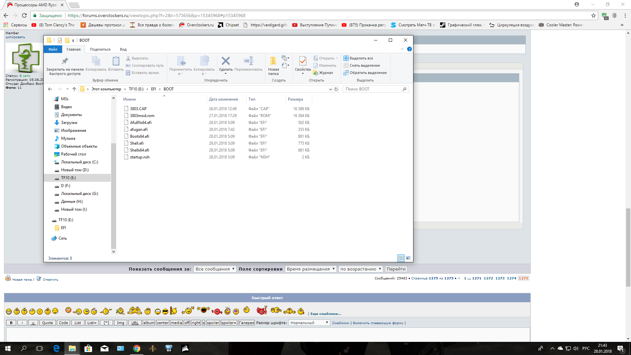
Task: Click the Перейти button
Action: (396, 269)
